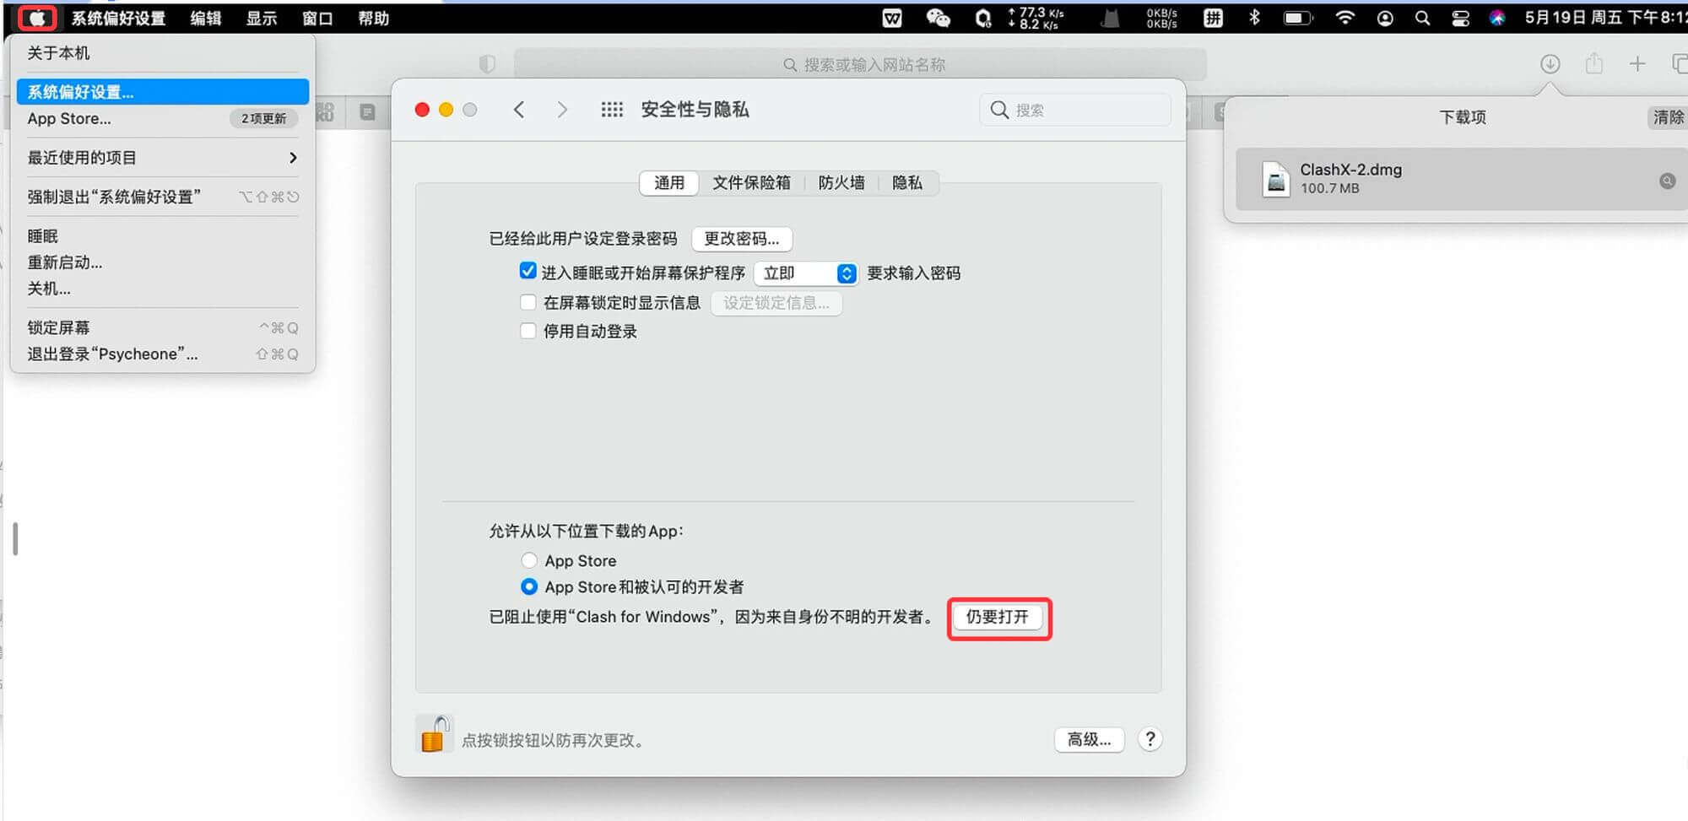Log out Psycheone menu entry
1688x821 pixels.
coord(163,354)
